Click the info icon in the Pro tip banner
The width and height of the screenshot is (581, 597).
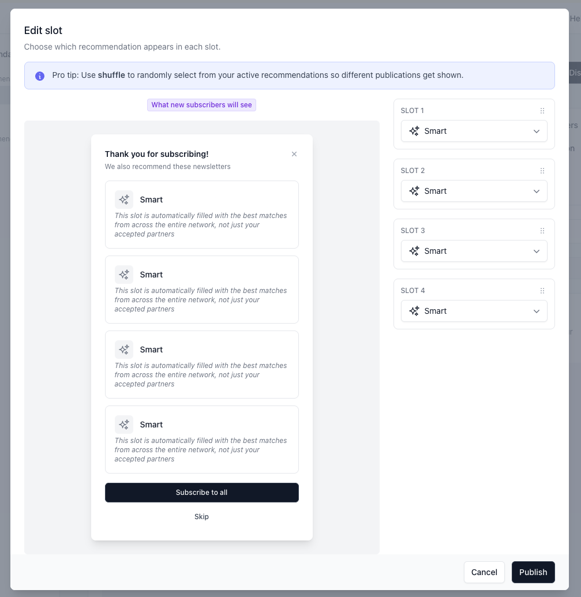tap(40, 76)
